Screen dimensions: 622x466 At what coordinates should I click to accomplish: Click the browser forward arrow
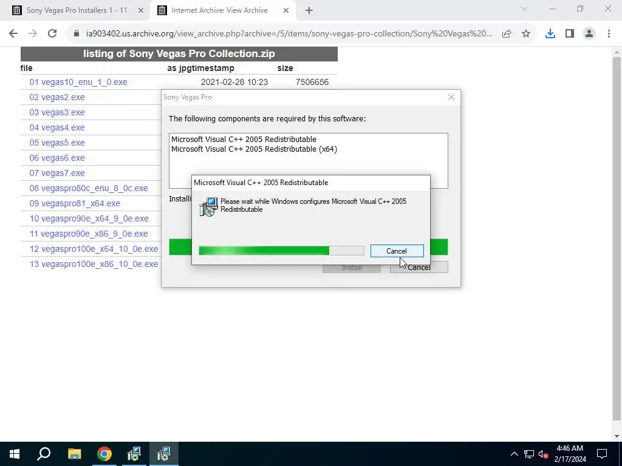point(33,34)
